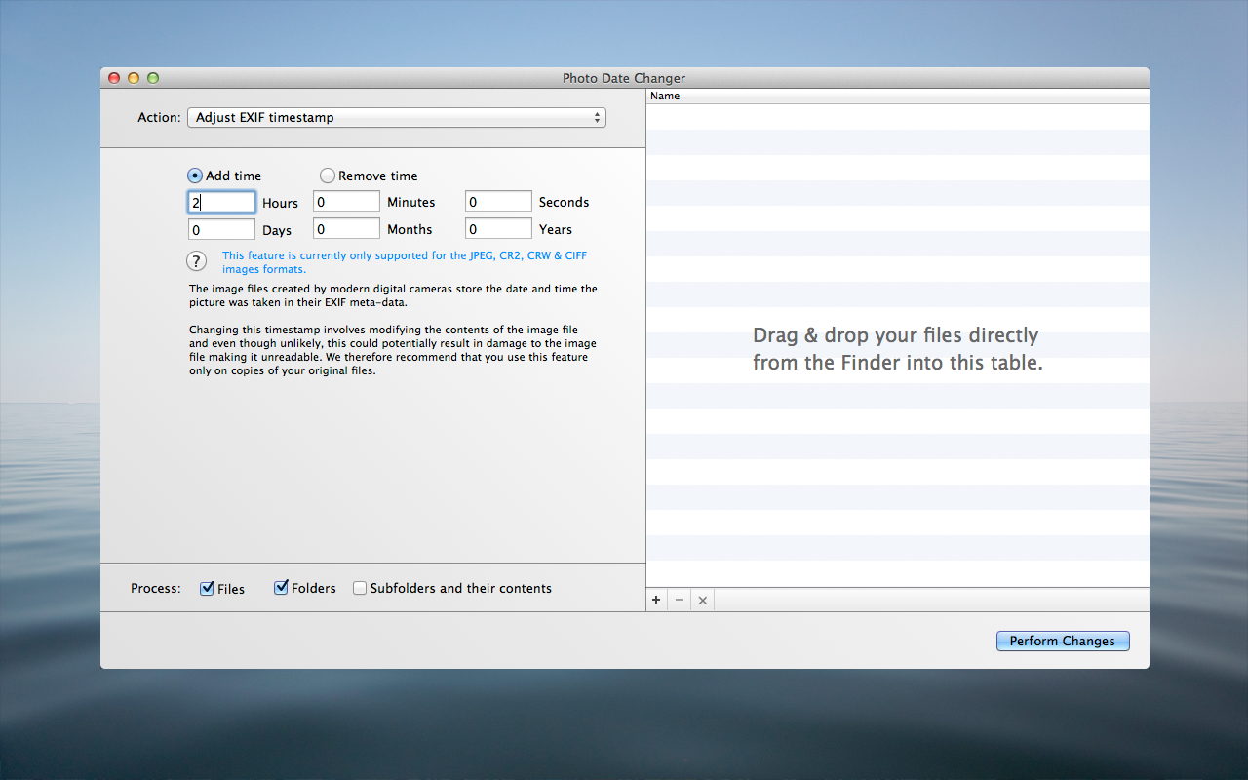Uncheck the Files checkbox
This screenshot has height=780, width=1248.
(x=207, y=588)
